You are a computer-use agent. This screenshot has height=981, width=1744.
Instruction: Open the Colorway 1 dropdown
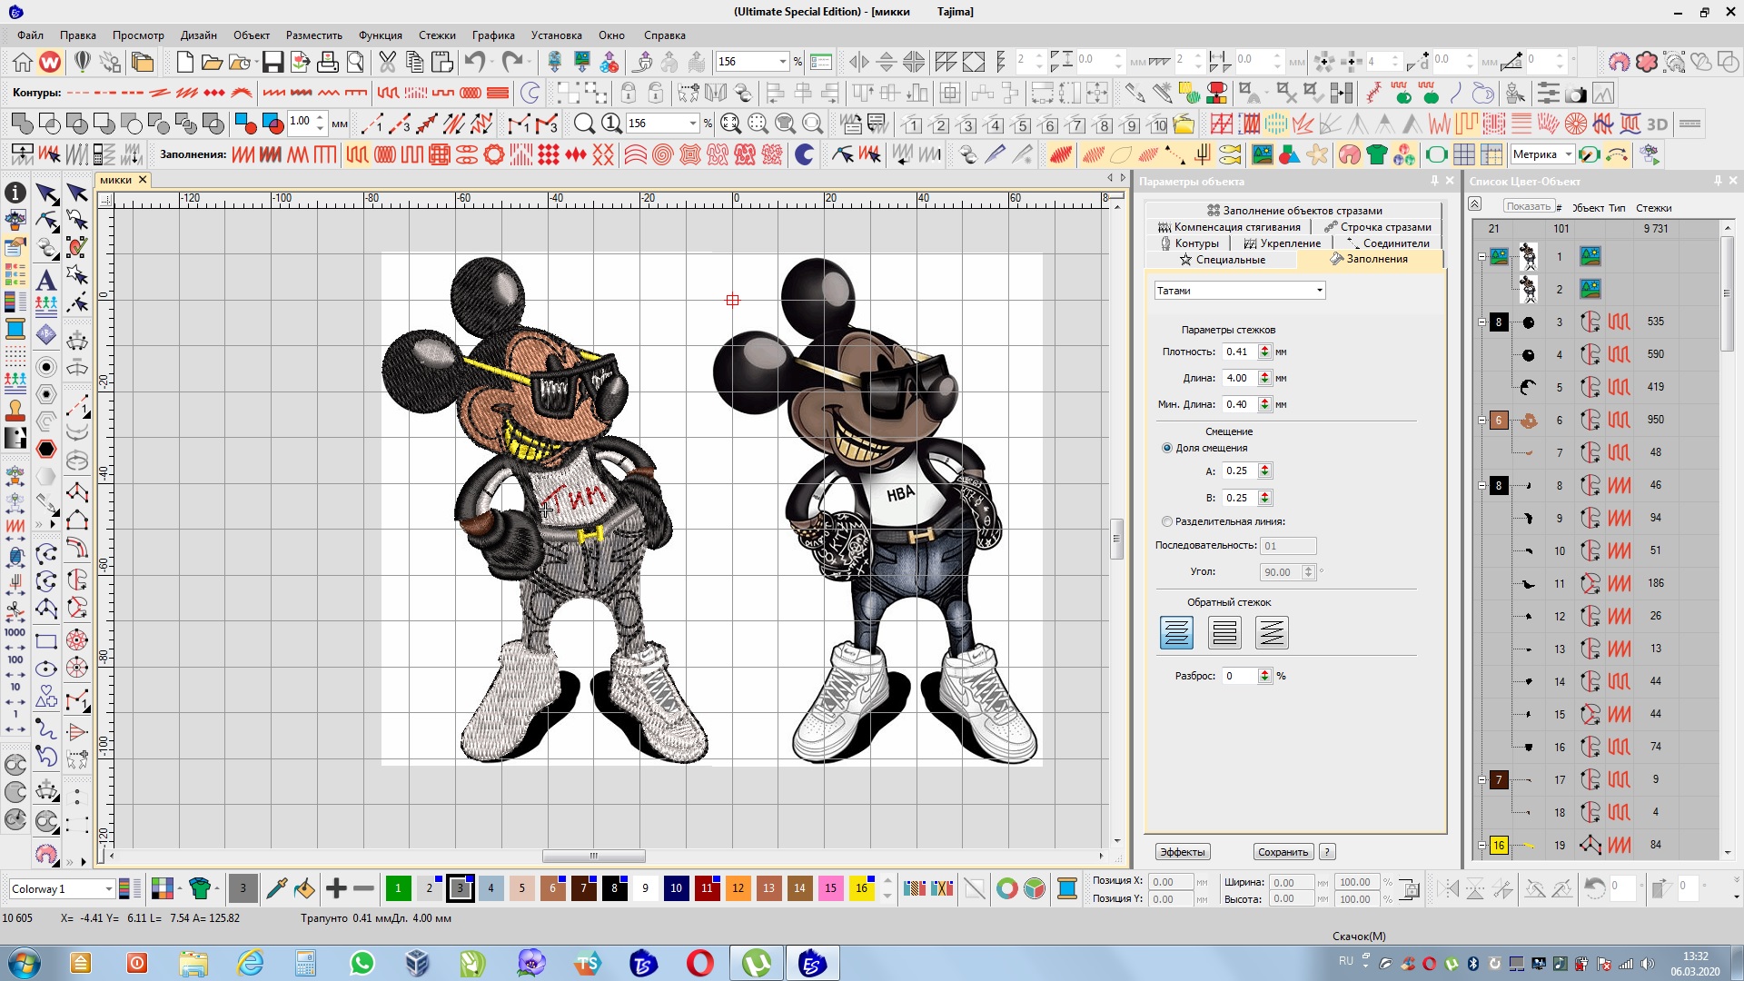click(x=108, y=889)
